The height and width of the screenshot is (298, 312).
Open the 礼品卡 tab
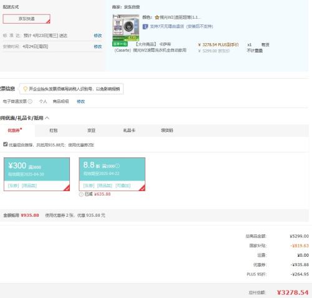[x=129, y=131]
